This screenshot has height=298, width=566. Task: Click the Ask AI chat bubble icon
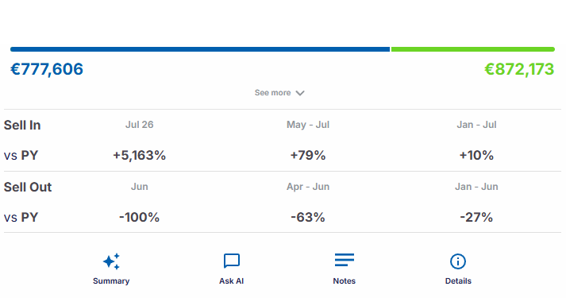point(231,261)
